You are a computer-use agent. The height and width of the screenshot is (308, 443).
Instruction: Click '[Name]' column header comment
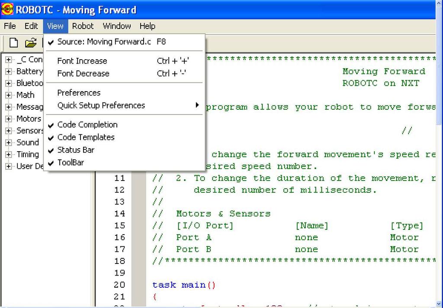tap(312, 225)
